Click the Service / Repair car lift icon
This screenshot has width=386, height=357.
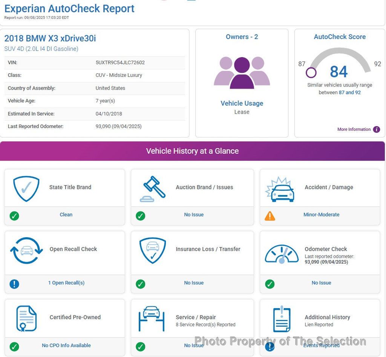tap(152, 318)
